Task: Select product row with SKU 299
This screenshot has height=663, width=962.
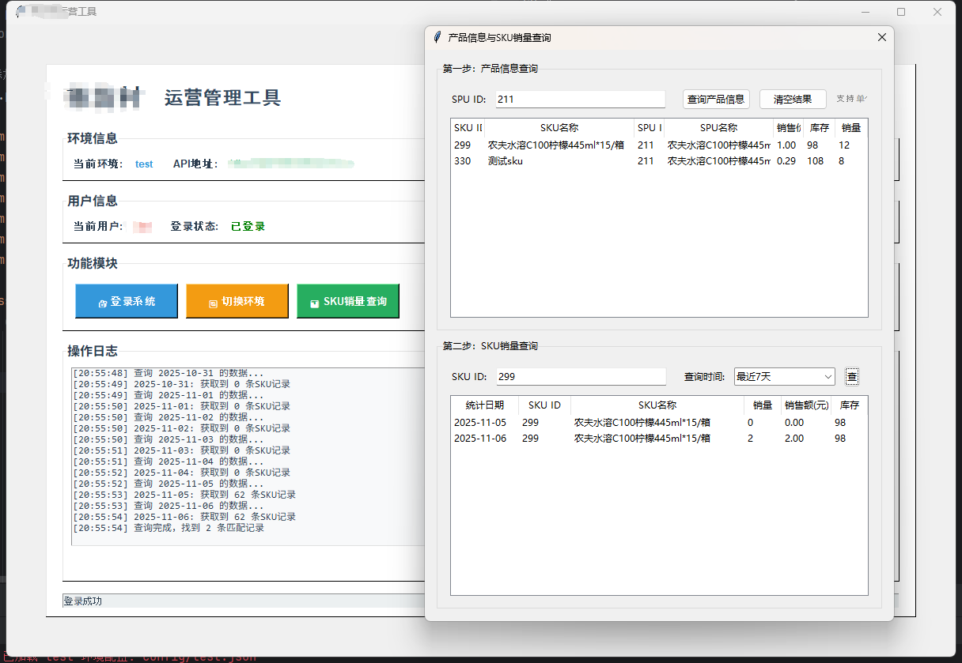Action: pyautogui.click(x=659, y=145)
